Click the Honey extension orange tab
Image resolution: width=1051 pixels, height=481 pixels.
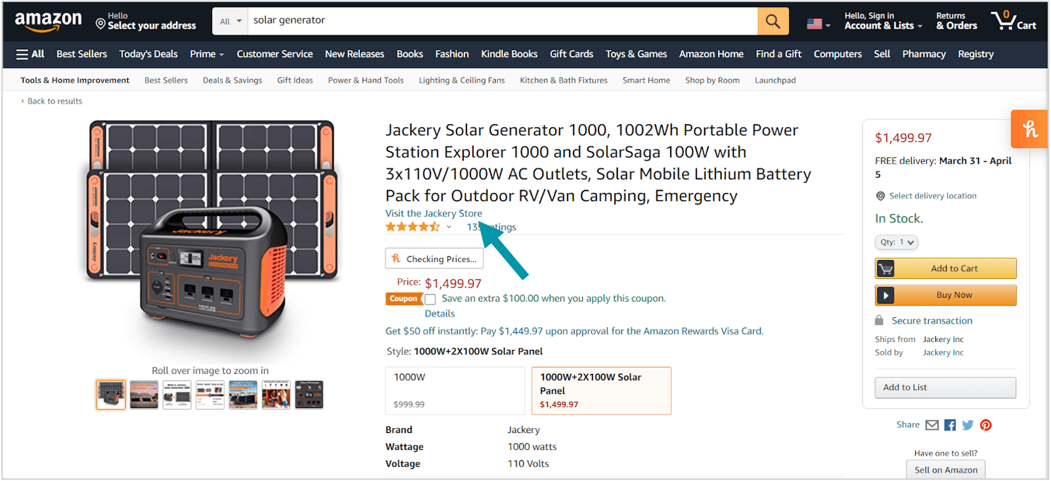1029,129
